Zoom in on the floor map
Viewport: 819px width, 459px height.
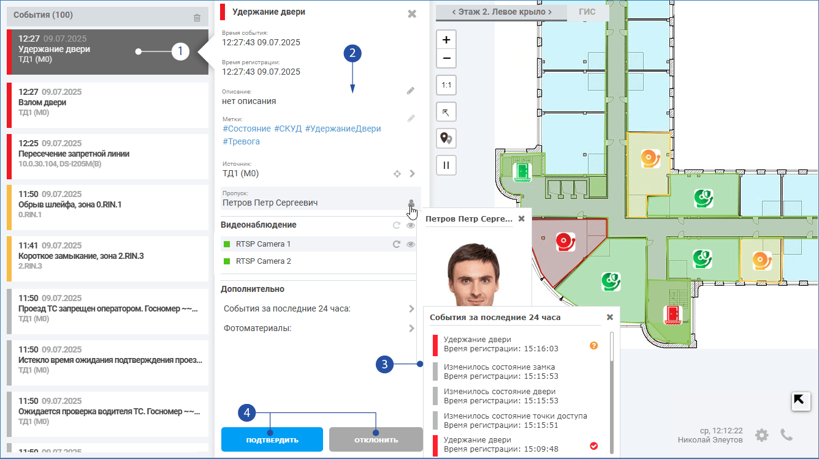coord(446,40)
